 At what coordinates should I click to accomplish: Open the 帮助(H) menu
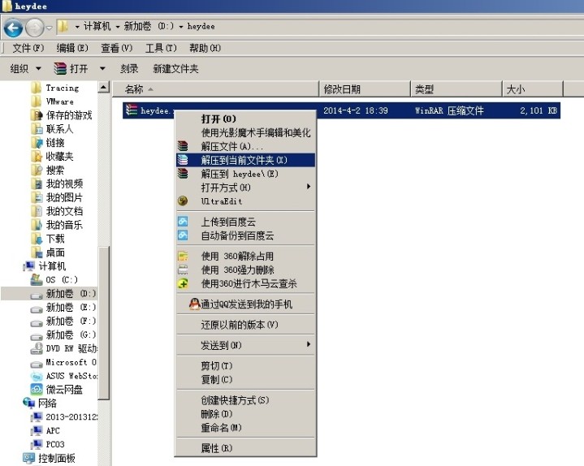click(x=205, y=48)
